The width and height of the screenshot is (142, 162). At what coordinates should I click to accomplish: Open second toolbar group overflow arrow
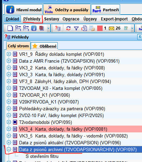[132, 28]
